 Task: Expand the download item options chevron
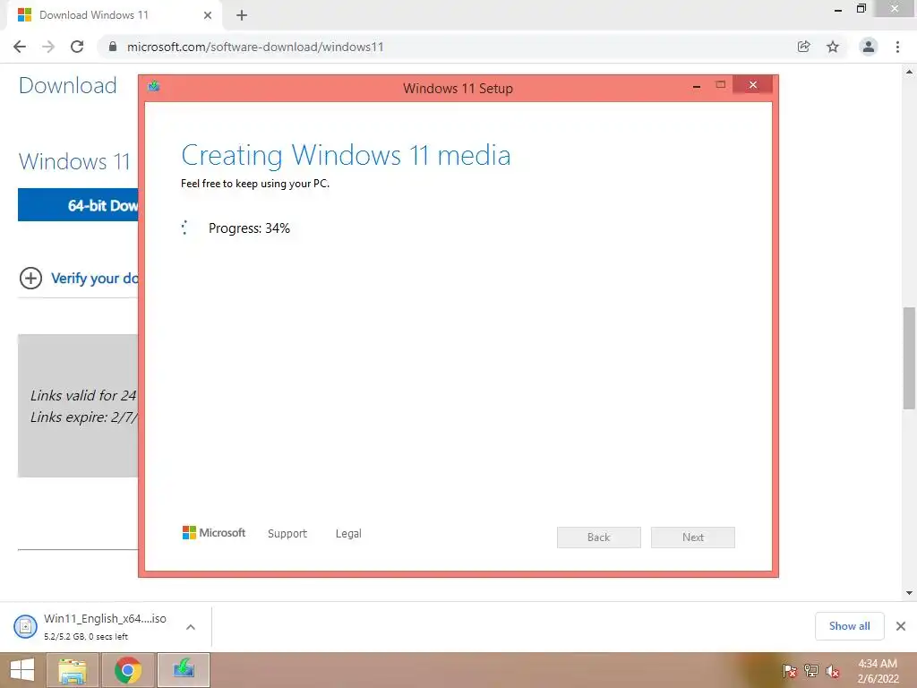191,627
